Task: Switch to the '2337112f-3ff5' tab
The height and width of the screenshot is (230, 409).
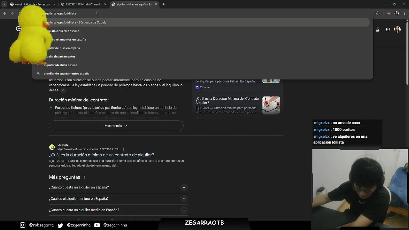Action: coord(83,4)
